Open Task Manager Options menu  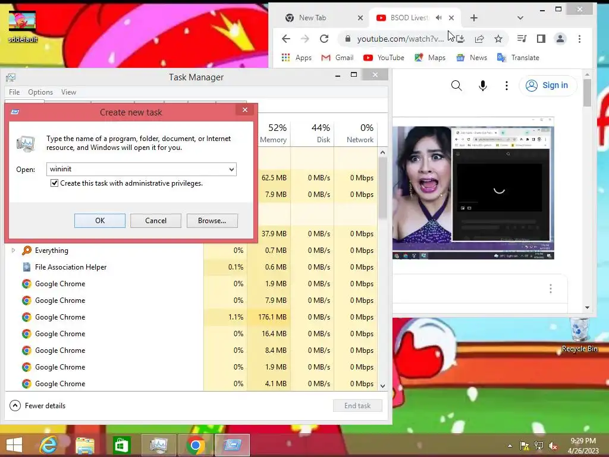(40, 92)
